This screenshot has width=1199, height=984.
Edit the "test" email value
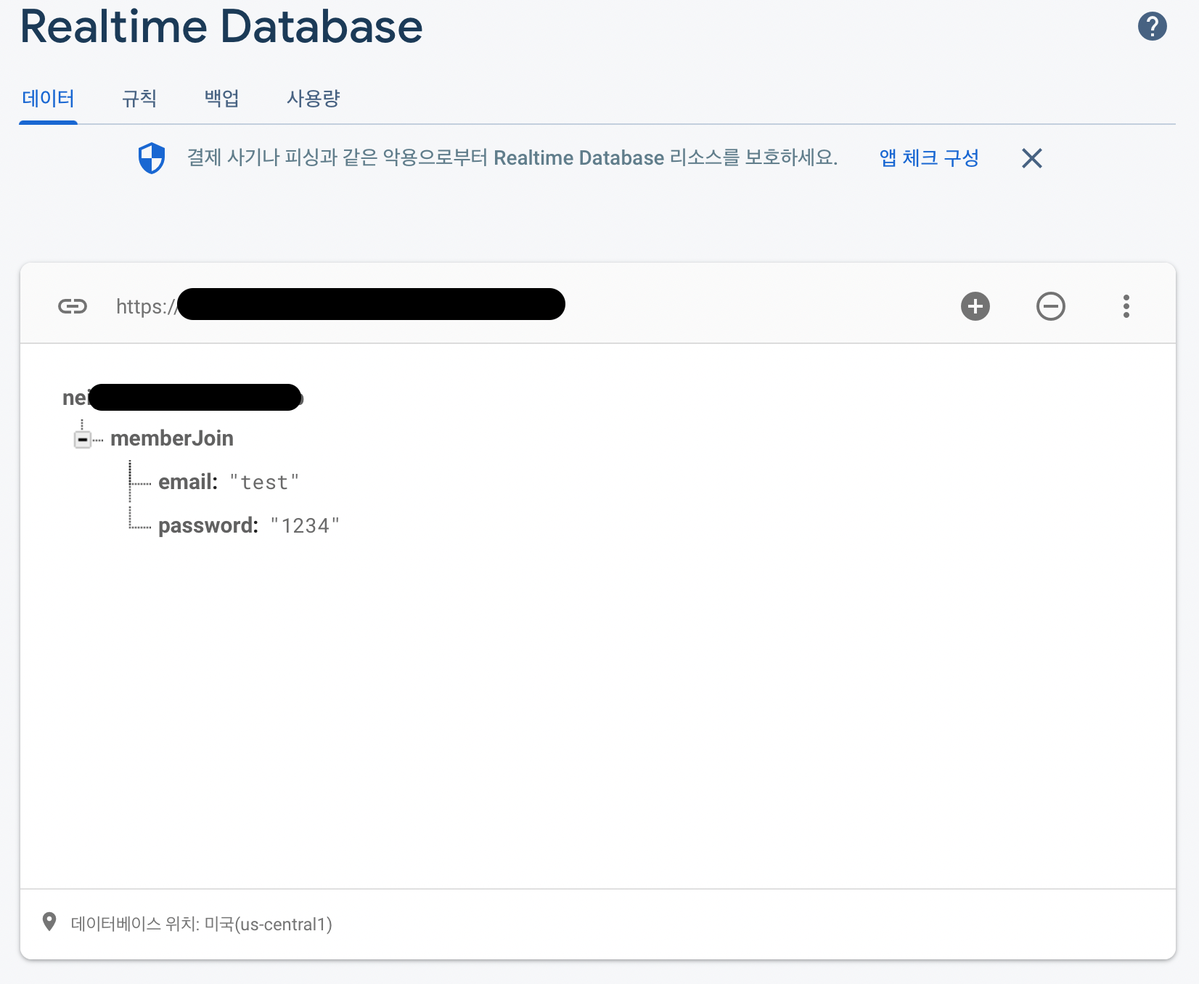click(264, 483)
